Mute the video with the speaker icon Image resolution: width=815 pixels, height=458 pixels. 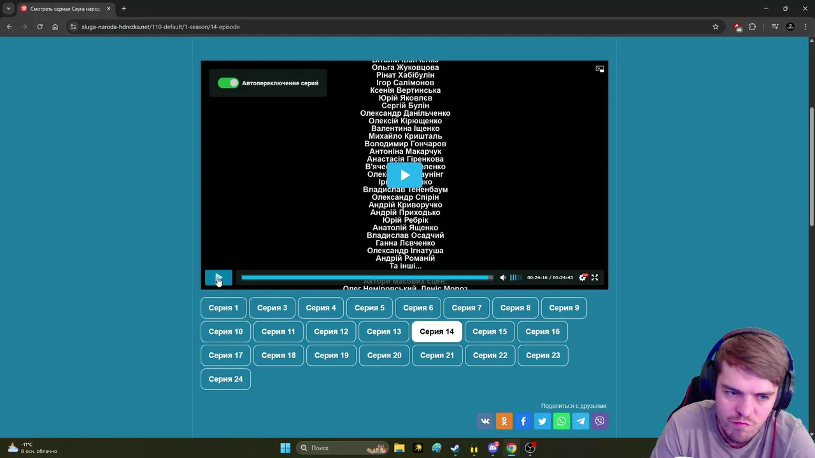click(x=502, y=277)
